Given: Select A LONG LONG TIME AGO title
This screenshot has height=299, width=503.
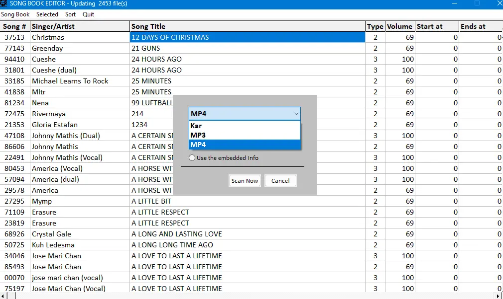Looking at the screenshot, I should coord(248,245).
